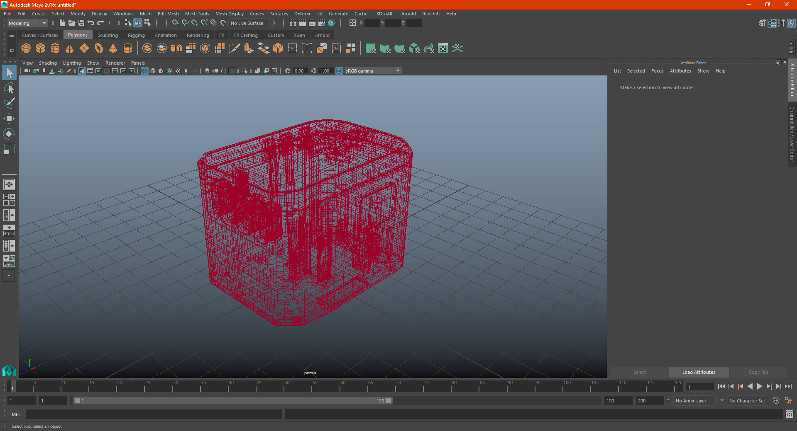Start an IPR render
The width and height of the screenshot is (797, 431).
(x=312, y=23)
